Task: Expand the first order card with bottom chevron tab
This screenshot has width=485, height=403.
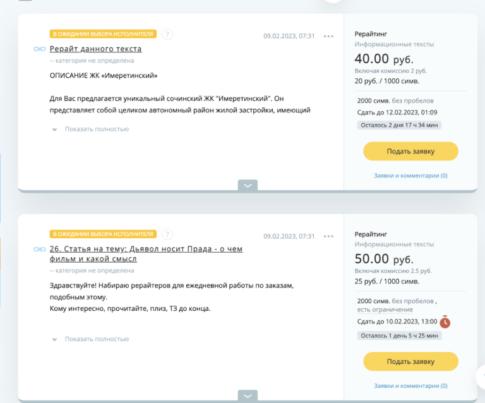Action: click(x=248, y=185)
